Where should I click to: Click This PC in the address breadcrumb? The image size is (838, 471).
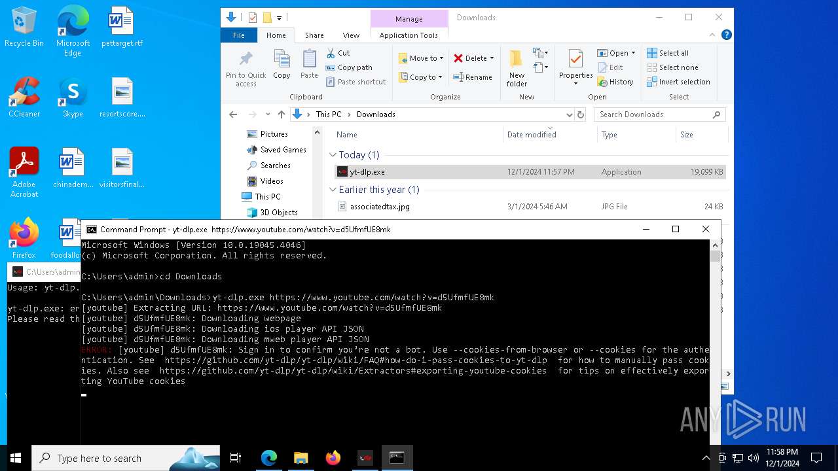click(329, 114)
